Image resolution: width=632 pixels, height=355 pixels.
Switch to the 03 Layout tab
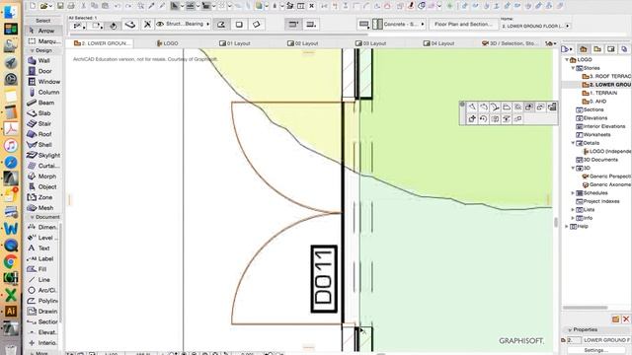[371, 43]
